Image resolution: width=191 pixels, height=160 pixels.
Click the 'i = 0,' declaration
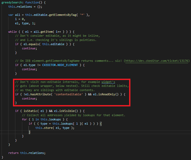pyautogui.click(x=20, y=19)
